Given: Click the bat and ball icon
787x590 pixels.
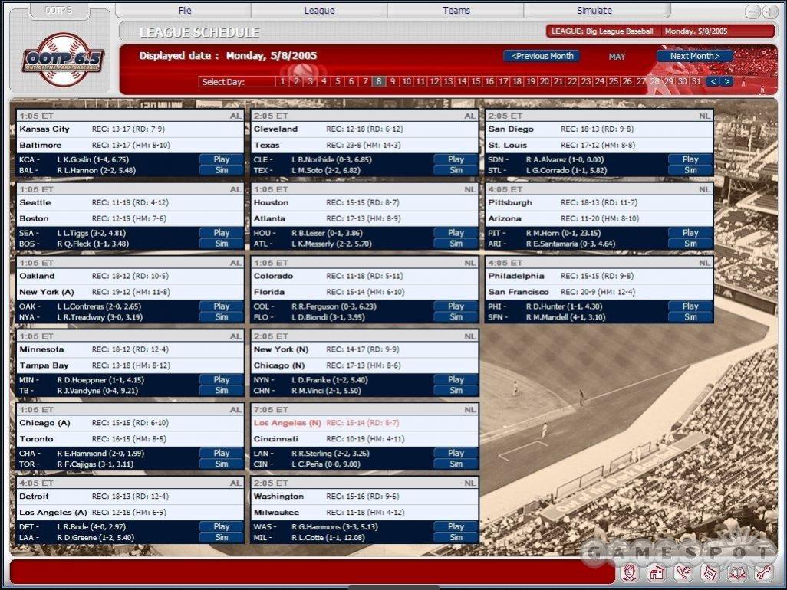Looking at the screenshot, I should tap(683, 572).
